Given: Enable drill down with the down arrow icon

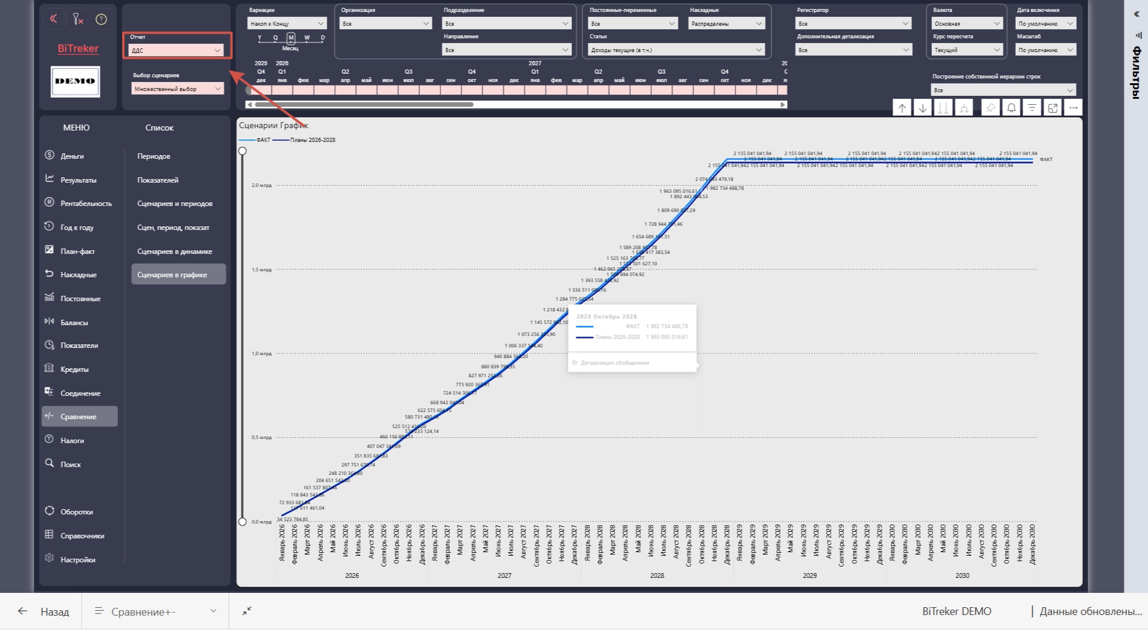Looking at the screenshot, I should coord(923,108).
